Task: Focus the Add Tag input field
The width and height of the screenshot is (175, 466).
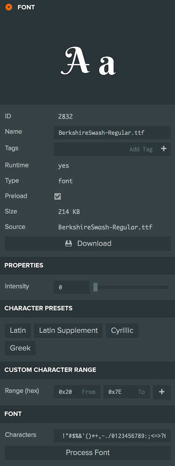Action: pyautogui.click(x=105, y=149)
